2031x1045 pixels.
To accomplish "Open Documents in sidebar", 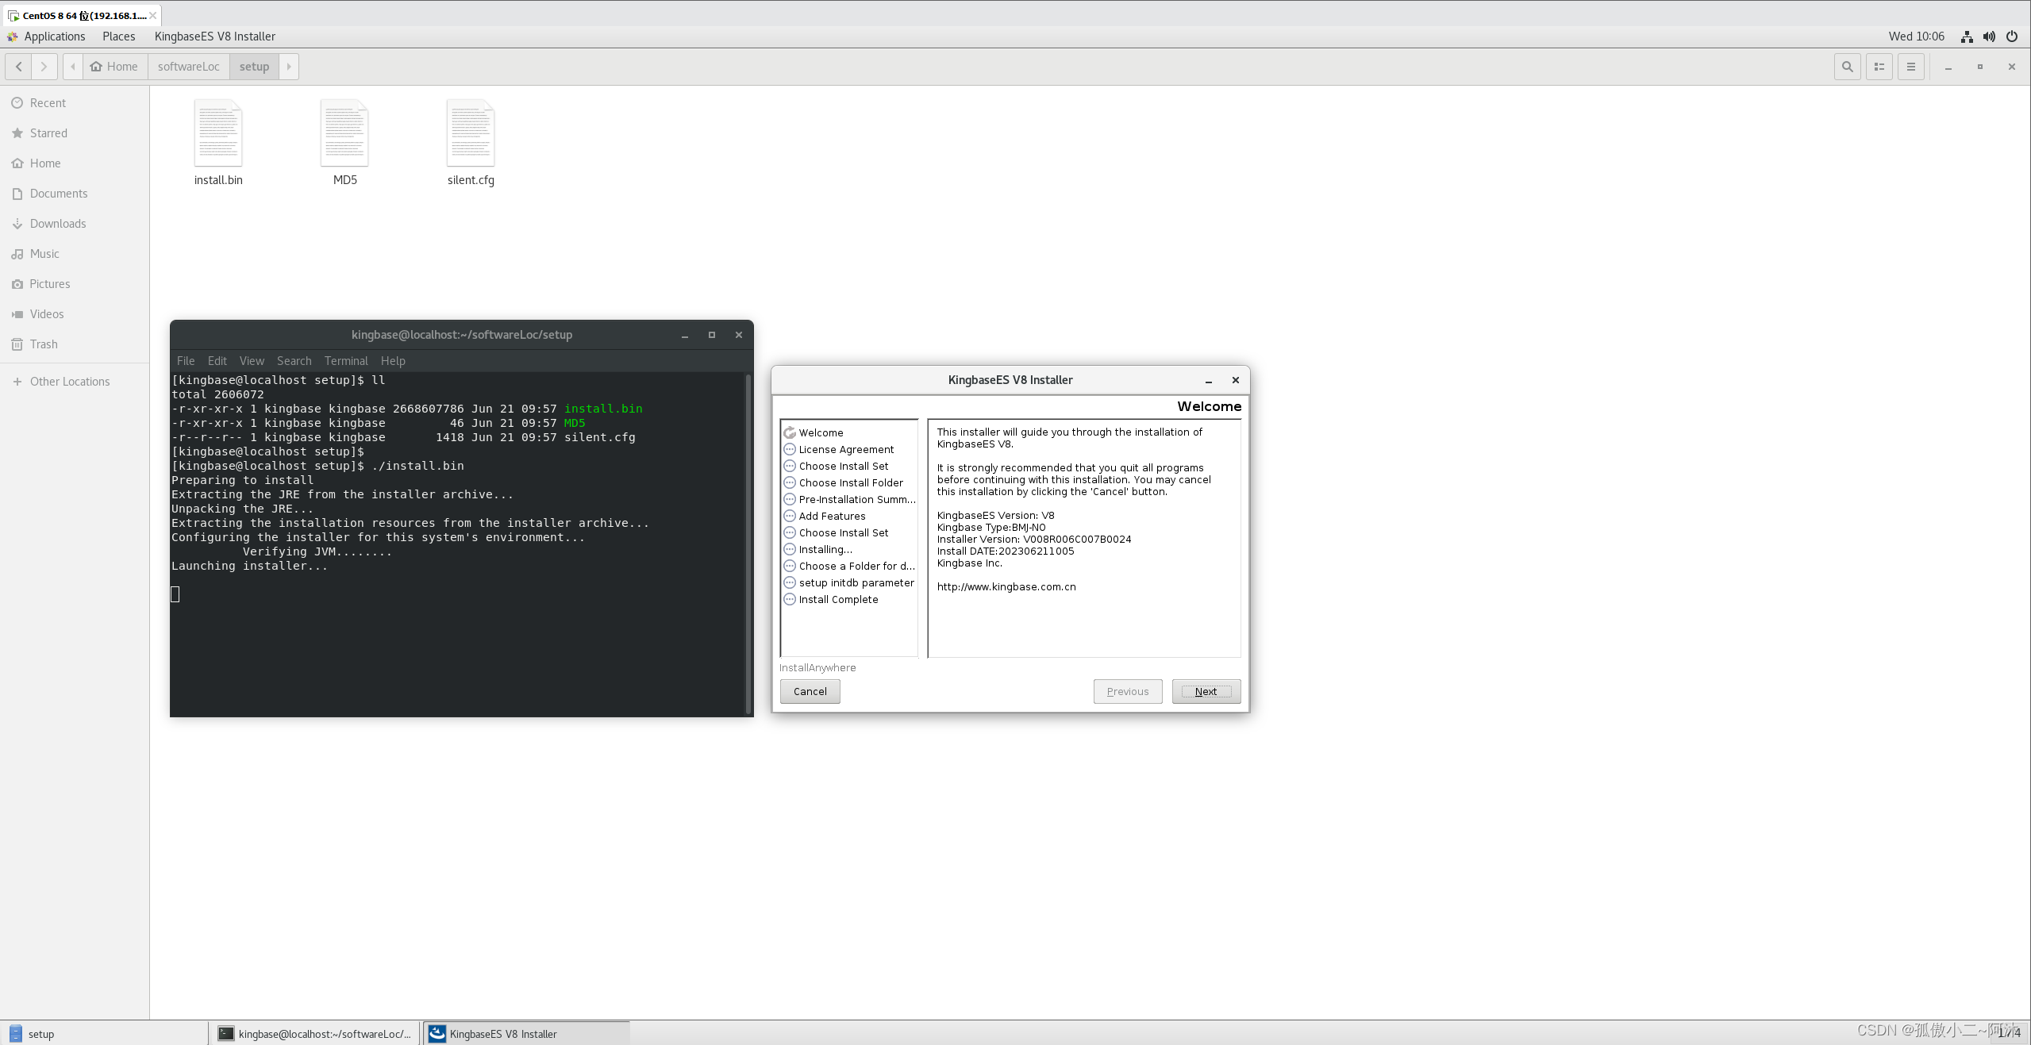I will [75, 194].
